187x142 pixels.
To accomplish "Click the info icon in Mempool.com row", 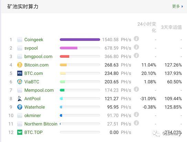I will (136, 89).
